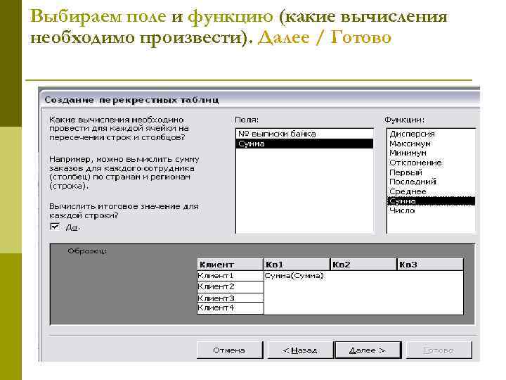Click the 'Кв3' column header in the sample
The height and width of the screenshot is (380, 506).
click(x=430, y=265)
